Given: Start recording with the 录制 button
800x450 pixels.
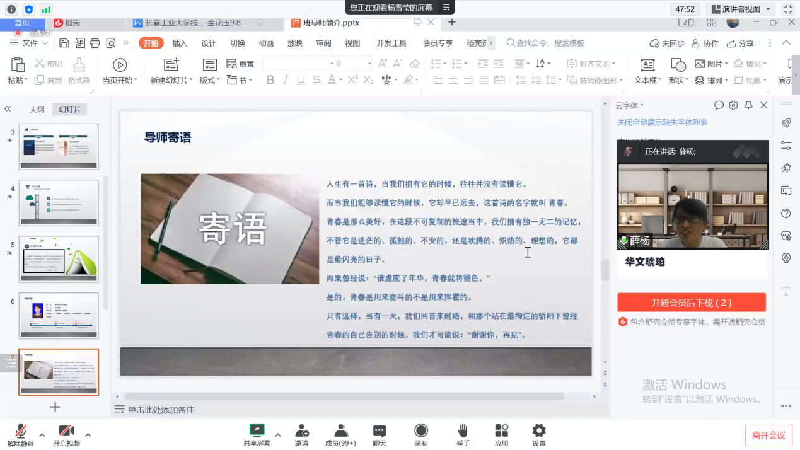Looking at the screenshot, I should click(x=420, y=434).
